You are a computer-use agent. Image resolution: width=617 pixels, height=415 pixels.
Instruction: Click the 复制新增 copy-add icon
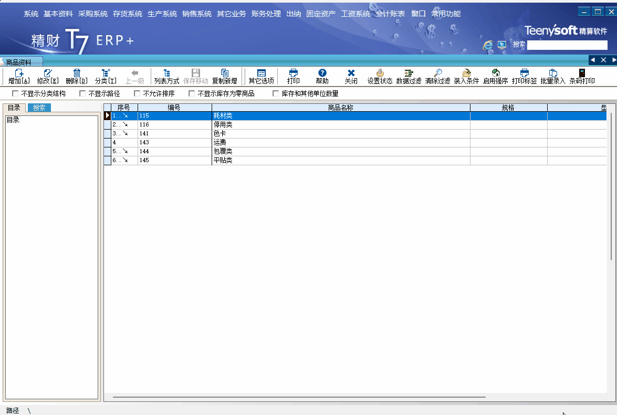click(x=225, y=73)
